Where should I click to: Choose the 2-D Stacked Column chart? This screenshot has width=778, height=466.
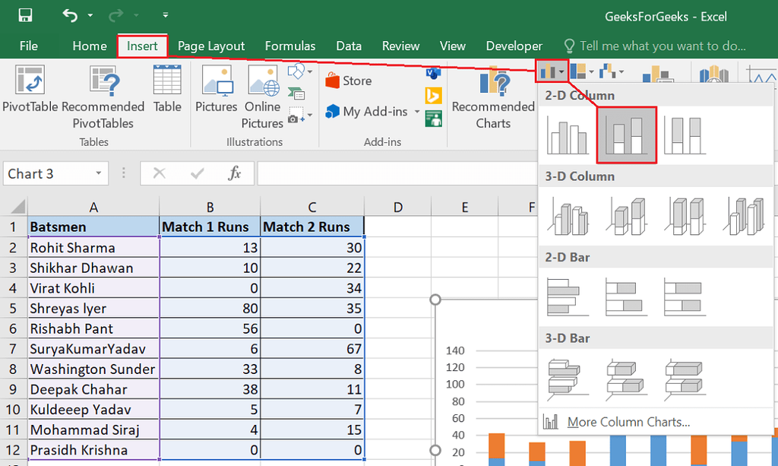627,135
